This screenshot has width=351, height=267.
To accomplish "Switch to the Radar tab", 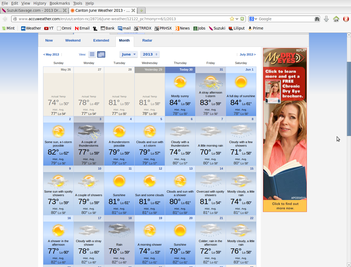I will (x=147, y=40).
